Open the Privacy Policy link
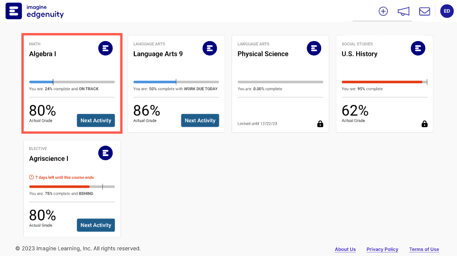 pos(382,249)
